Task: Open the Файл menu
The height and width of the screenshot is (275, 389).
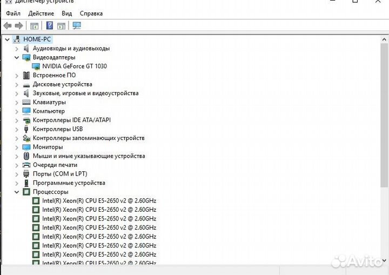Action: [x=13, y=13]
